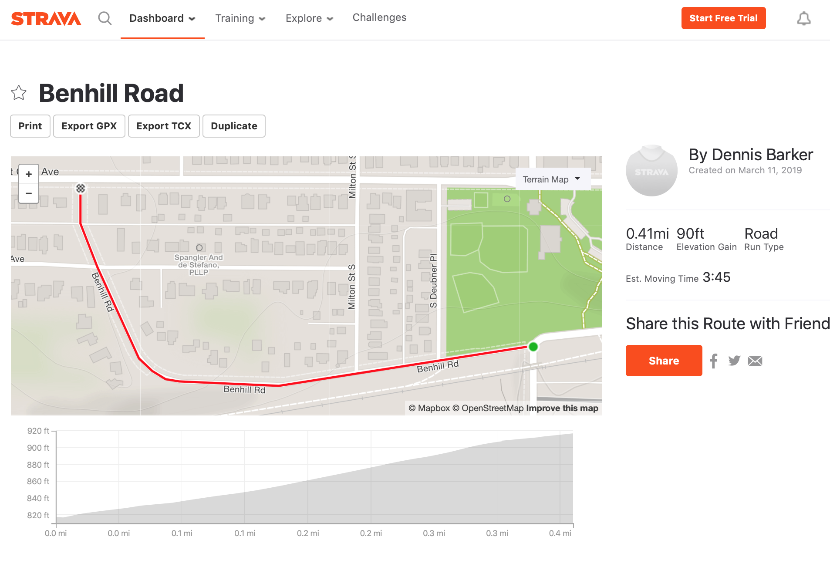Screen dimensions: 830x567
Task: Click the Export GPX button
Action: tap(89, 126)
